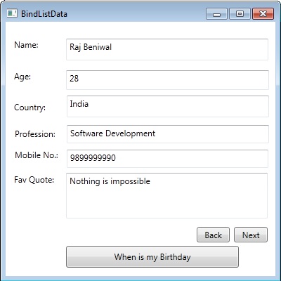Click the Profession field with Software Development

pos(168,134)
